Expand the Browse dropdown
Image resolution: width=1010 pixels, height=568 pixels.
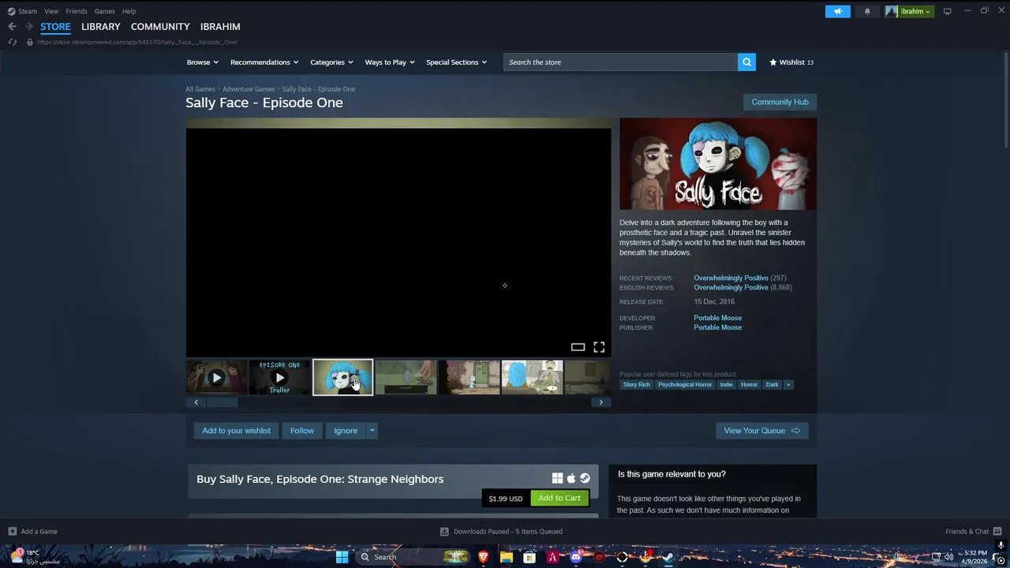coord(202,62)
